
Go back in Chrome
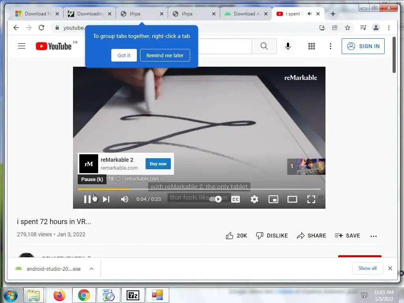(16, 28)
